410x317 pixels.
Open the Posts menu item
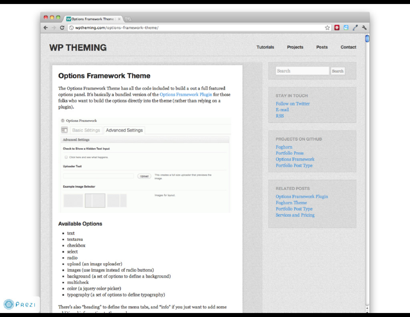point(322,47)
